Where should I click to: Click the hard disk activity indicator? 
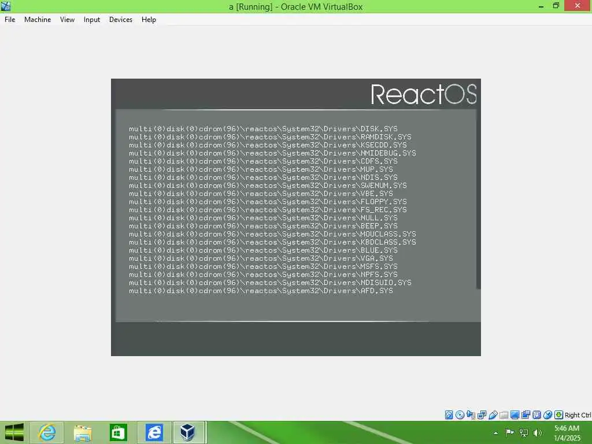point(449,415)
